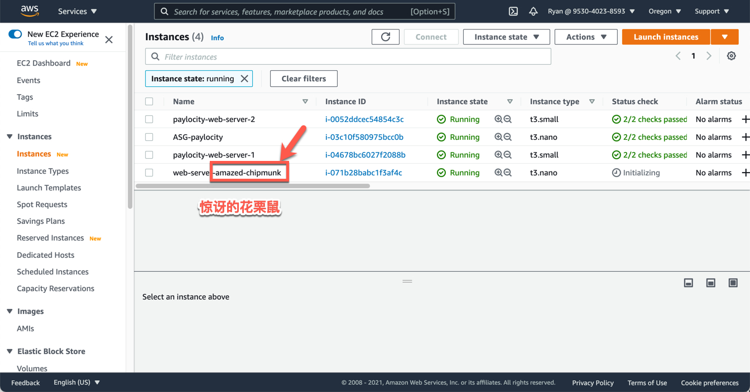Image resolution: width=750 pixels, height=392 pixels.
Task: Open Feedback in footer
Action: point(26,383)
